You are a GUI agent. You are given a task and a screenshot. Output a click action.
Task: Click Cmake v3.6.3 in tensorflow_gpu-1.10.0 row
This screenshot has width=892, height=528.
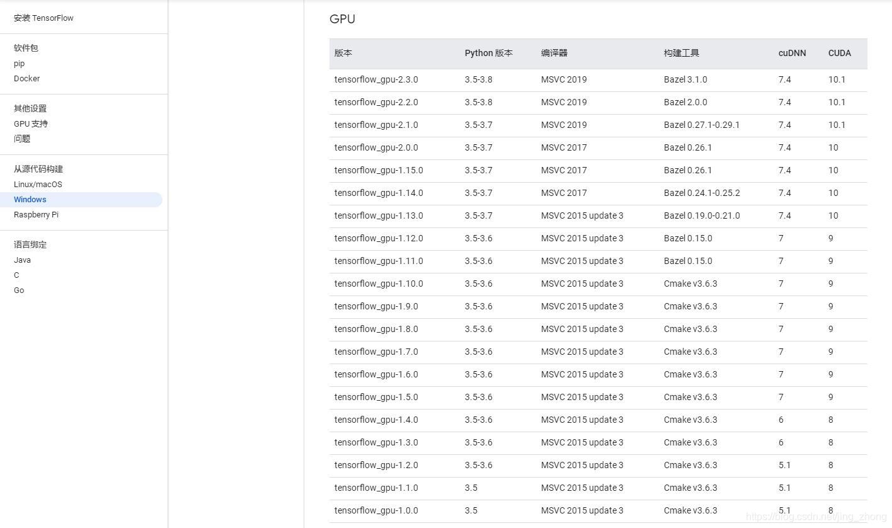[x=690, y=284]
